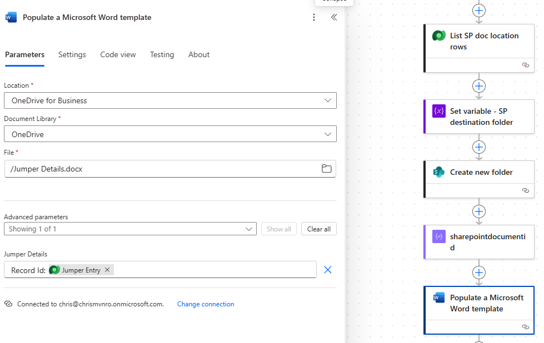Remove the Jumper Entry dynamic token
544x343 pixels.
click(x=107, y=270)
